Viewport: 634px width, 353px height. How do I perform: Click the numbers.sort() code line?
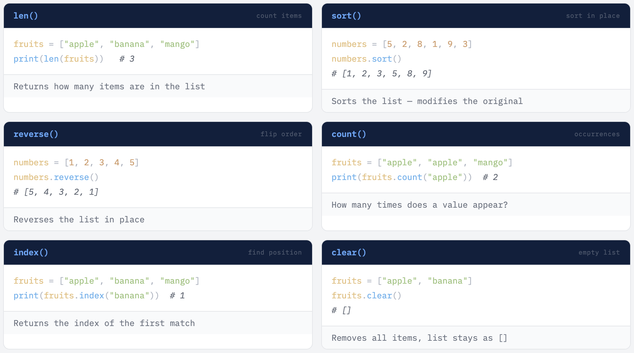(366, 59)
